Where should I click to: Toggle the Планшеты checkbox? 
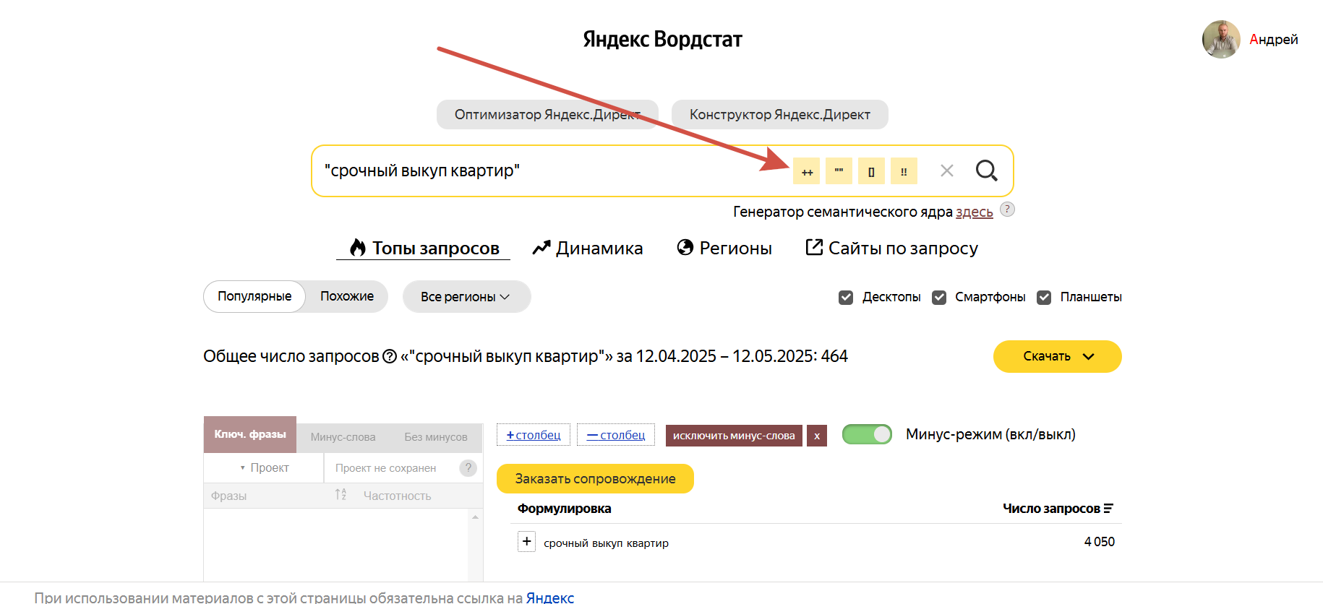point(1044,297)
